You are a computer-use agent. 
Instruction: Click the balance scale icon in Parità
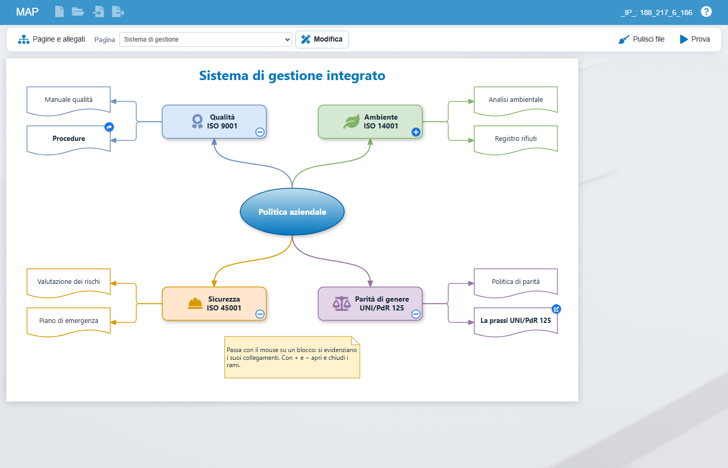(342, 304)
